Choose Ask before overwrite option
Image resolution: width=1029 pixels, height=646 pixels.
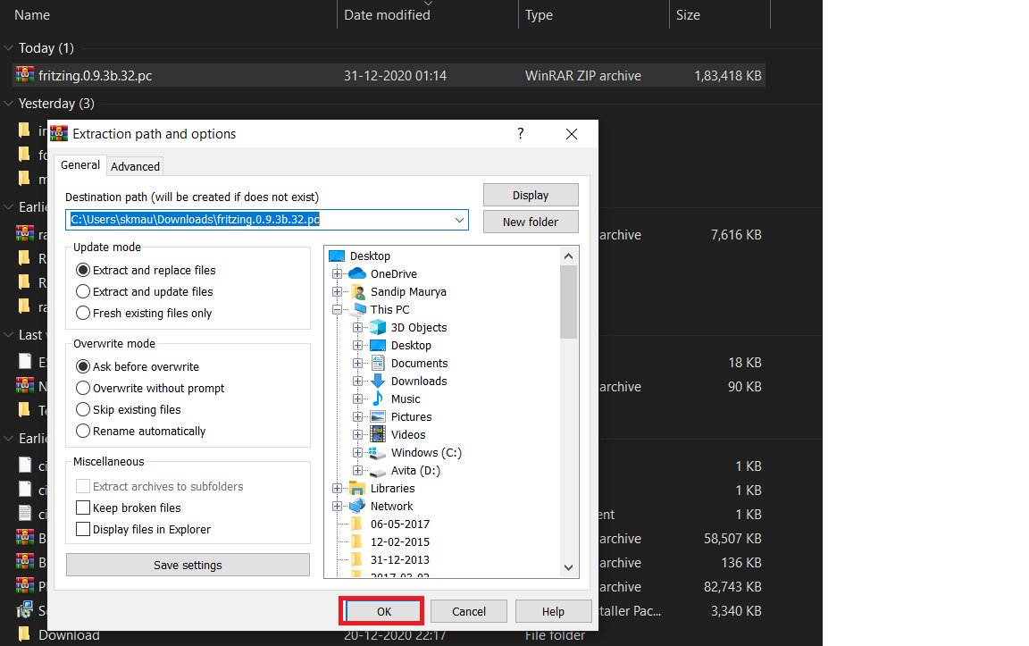point(138,366)
